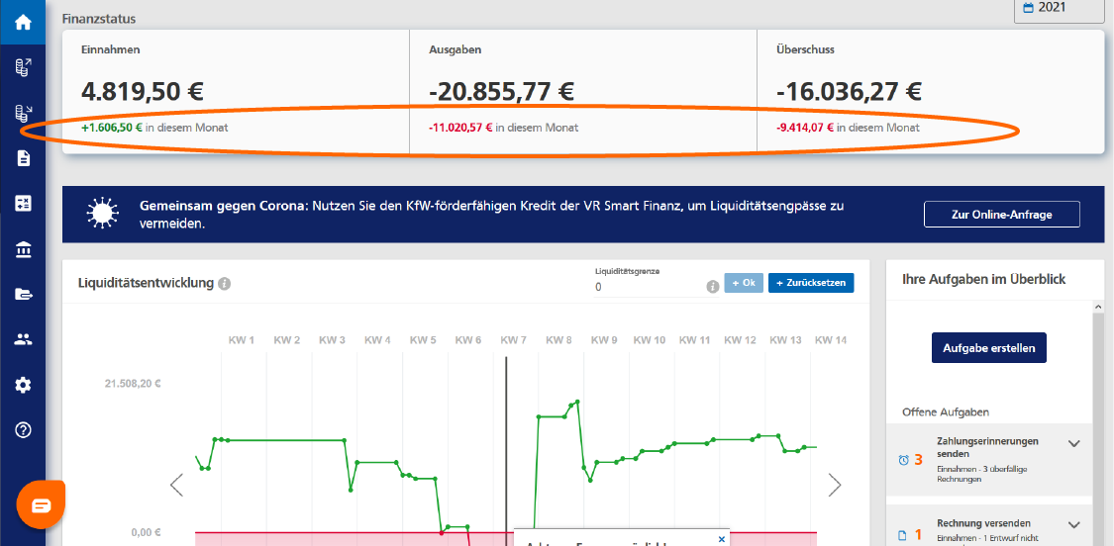The width and height of the screenshot is (1114, 546).
Task: Click the Offene Aufgaben heading
Action: pyautogui.click(x=946, y=411)
